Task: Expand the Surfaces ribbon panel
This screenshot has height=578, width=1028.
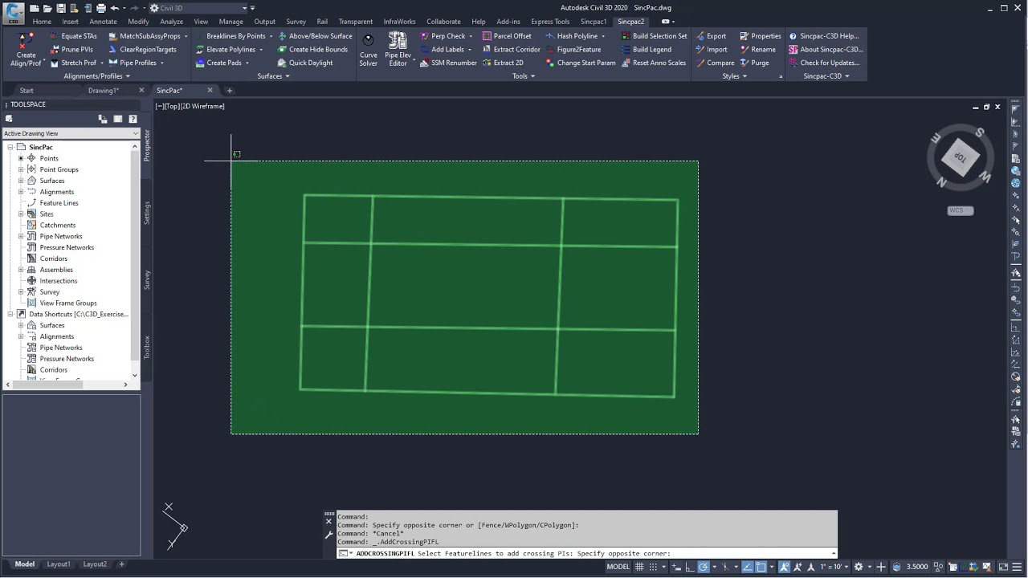Action: [273, 76]
